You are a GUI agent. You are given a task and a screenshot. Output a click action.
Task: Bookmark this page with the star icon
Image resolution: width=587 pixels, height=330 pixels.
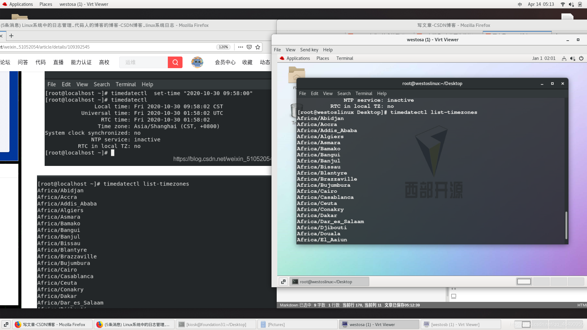coord(258,47)
